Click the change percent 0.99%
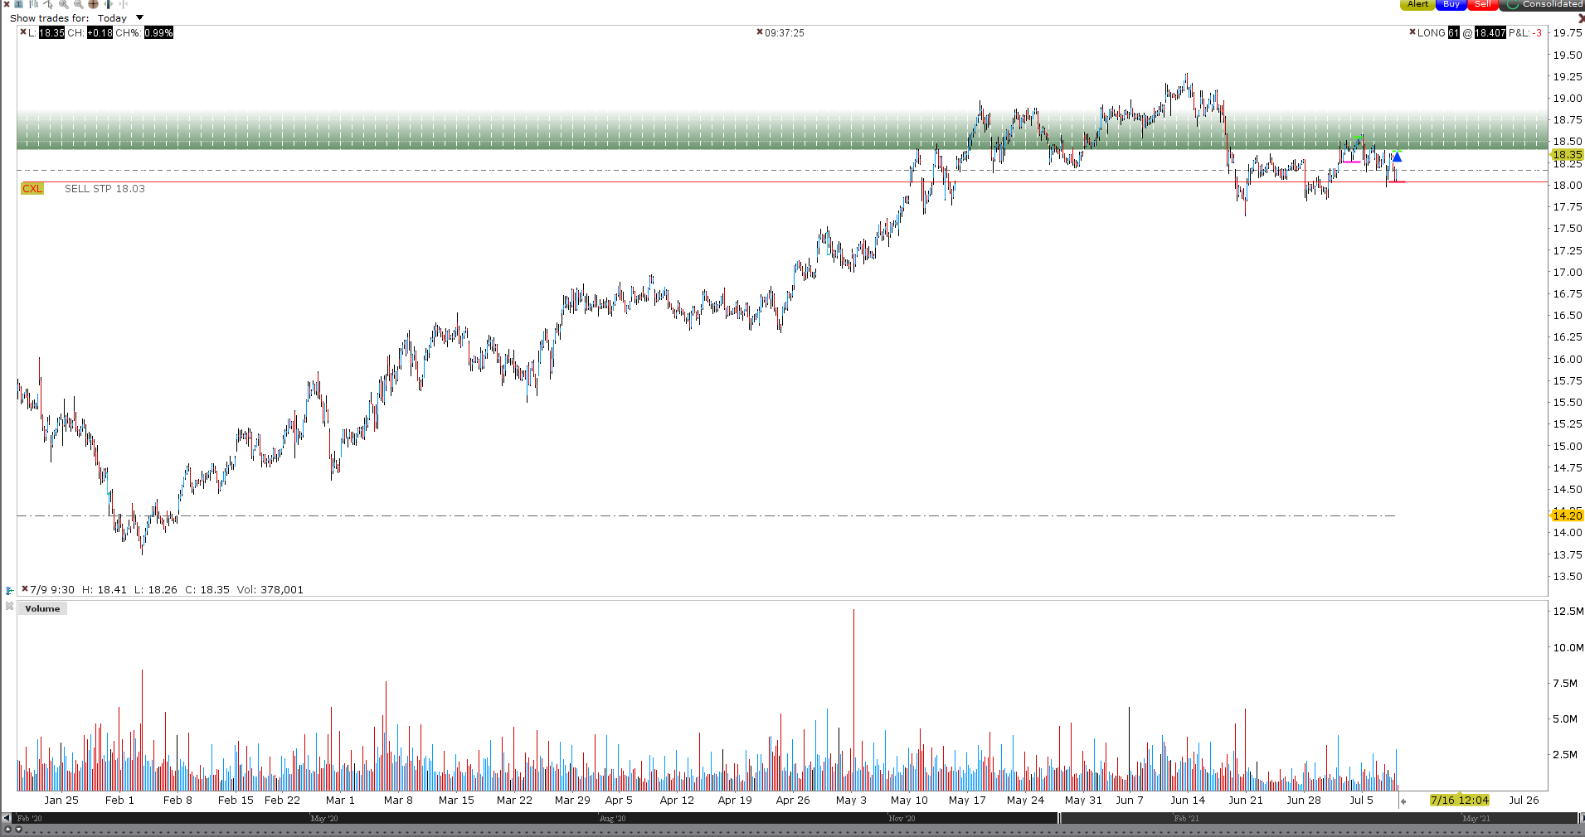The image size is (1585, 837). pos(158,32)
